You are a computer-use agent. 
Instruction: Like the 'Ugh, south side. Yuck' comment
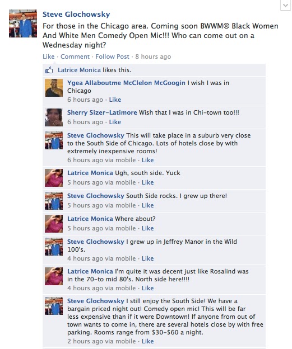(147, 182)
